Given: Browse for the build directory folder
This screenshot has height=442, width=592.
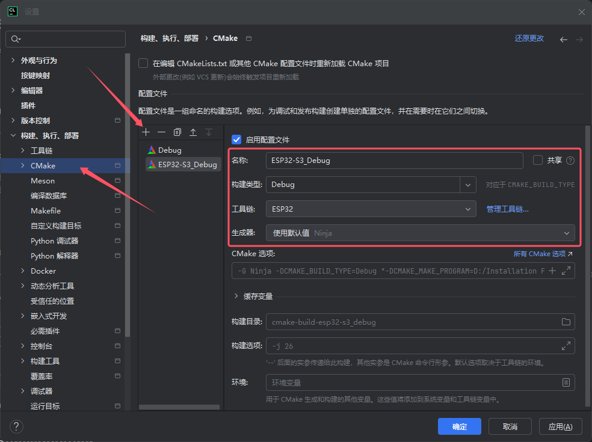Looking at the screenshot, I should click(566, 322).
